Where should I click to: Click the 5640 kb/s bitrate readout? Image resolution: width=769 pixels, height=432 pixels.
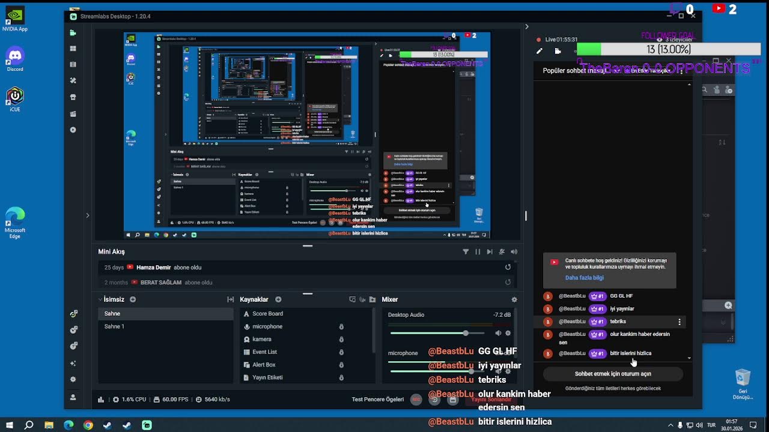(213, 399)
